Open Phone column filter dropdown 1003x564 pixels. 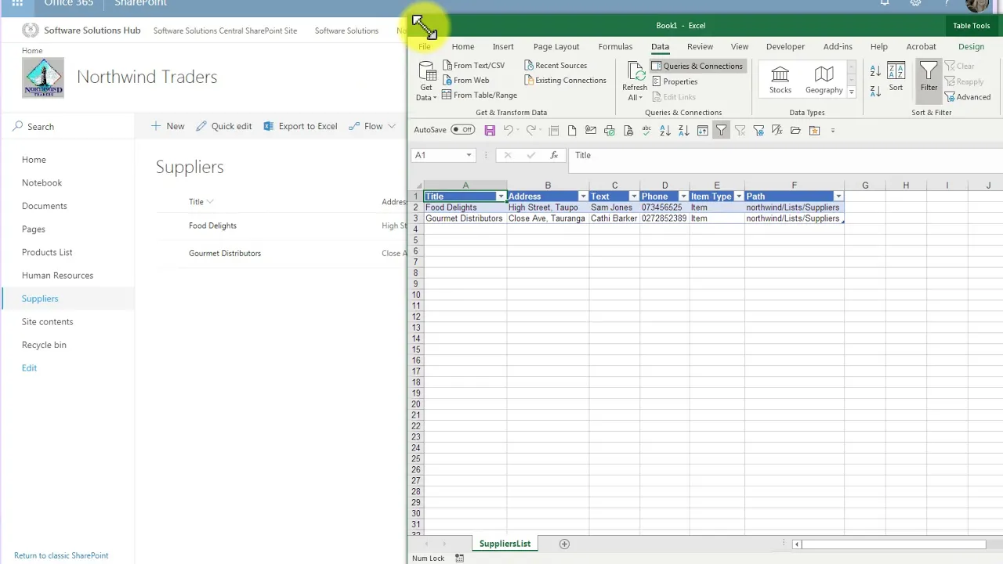(683, 197)
